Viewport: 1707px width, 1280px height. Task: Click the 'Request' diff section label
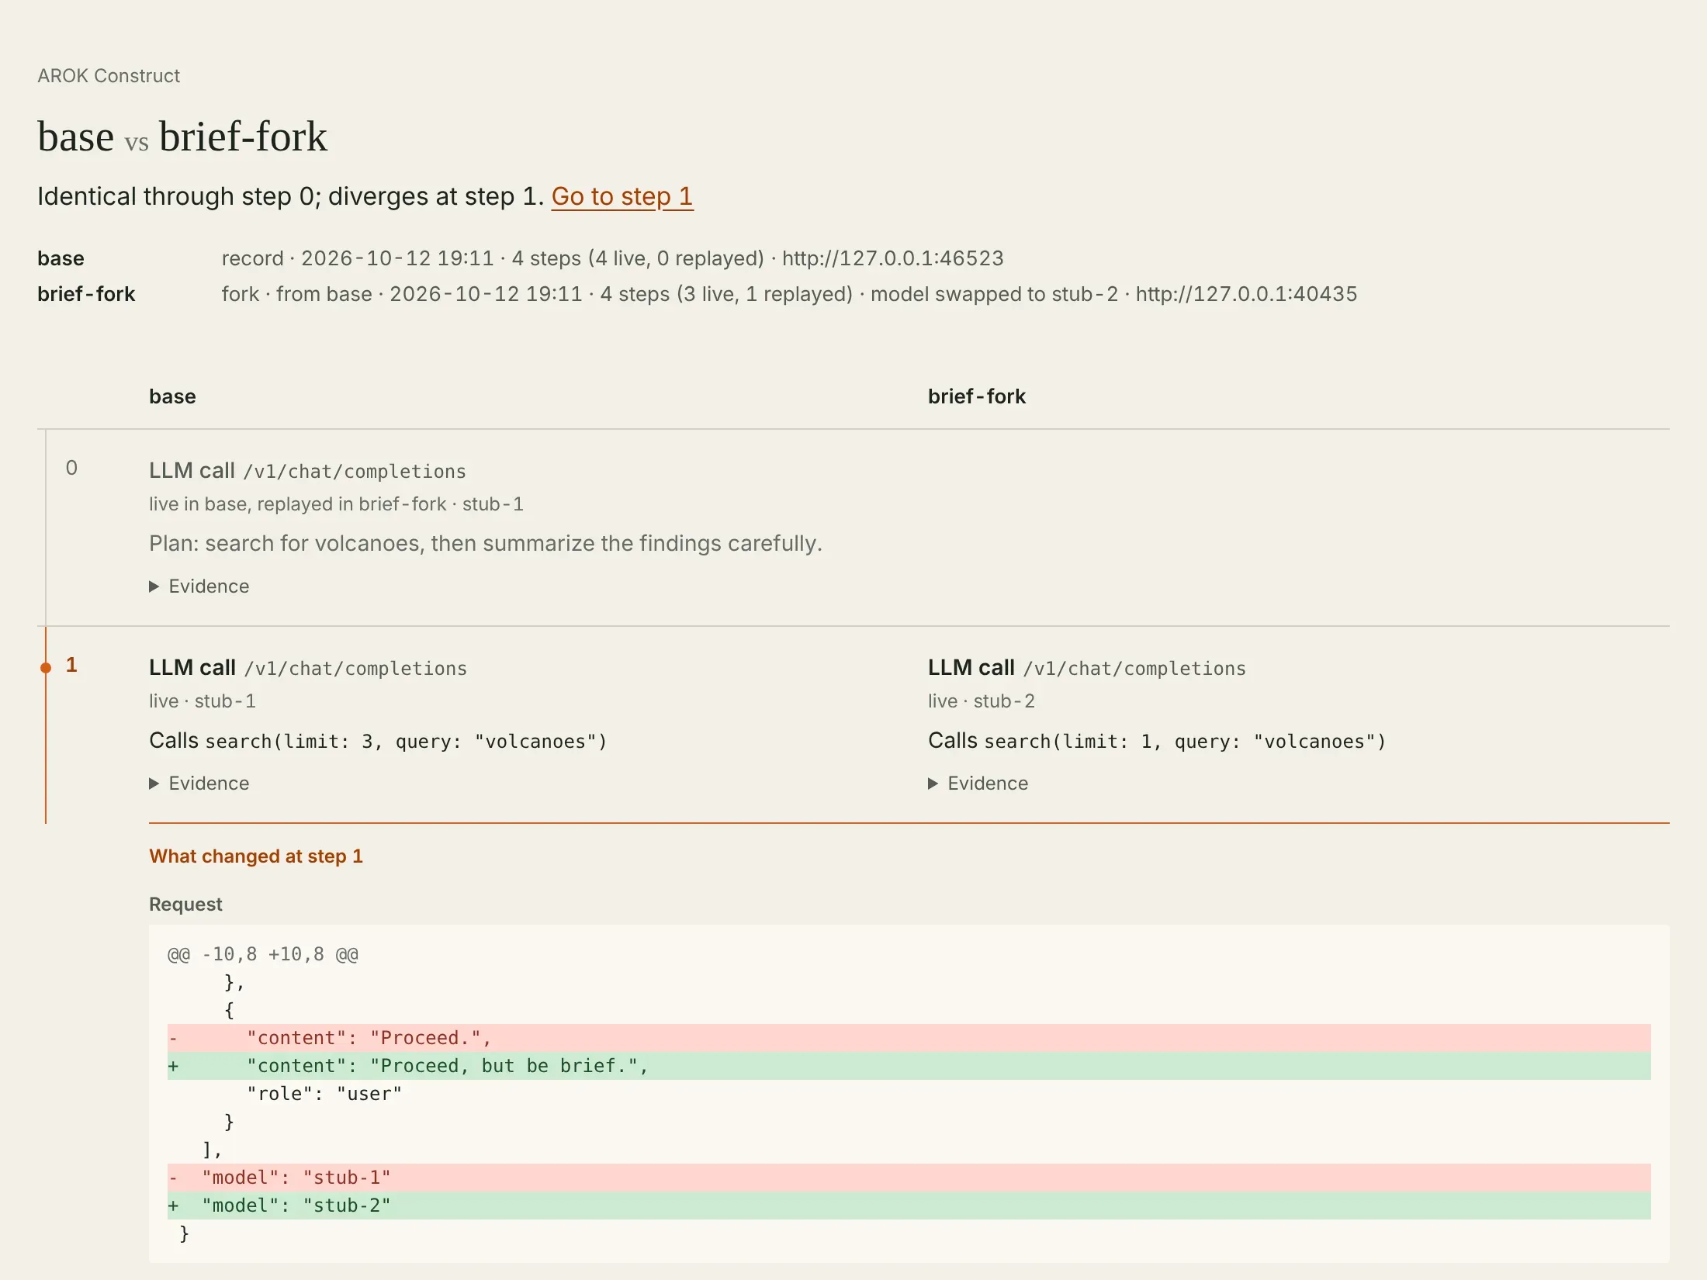185,905
